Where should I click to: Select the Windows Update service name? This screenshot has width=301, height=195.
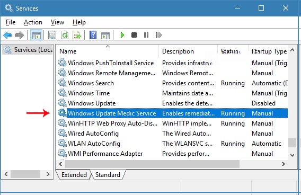pyautogui.click(x=92, y=103)
